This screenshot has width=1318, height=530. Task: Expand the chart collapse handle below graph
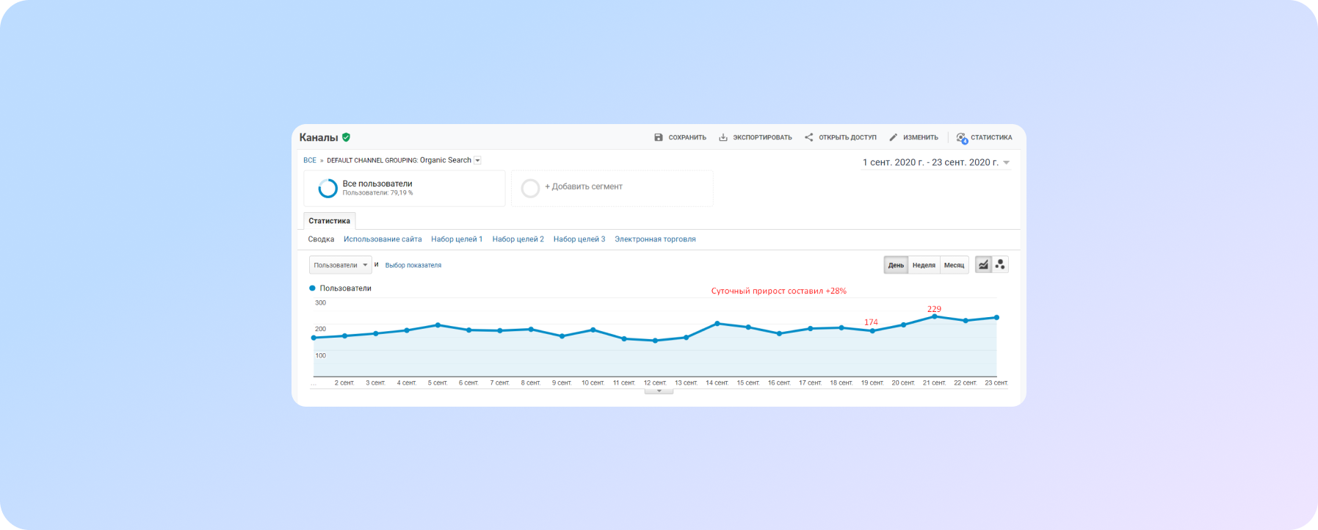click(659, 391)
